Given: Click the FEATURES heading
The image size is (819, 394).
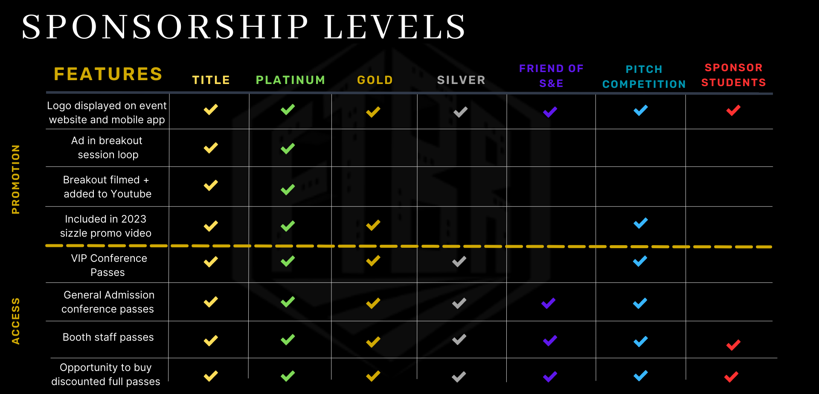Looking at the screenshot, I should [x=108, y=74].
